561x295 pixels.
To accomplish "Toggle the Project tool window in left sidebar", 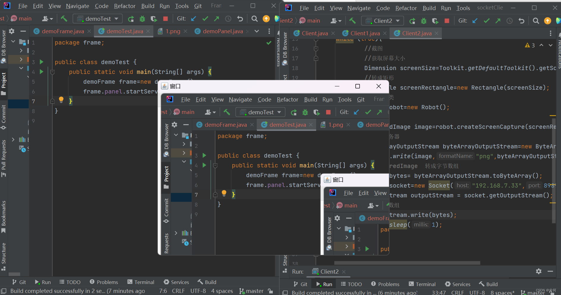I will point(4,84).
